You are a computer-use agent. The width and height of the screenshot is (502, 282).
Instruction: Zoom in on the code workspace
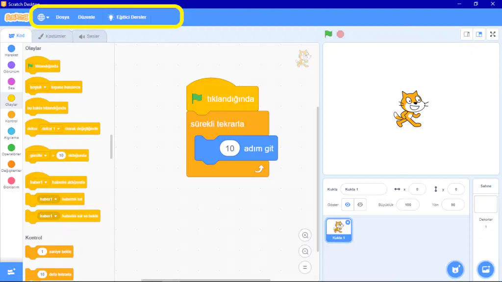[x=305, y=235]
